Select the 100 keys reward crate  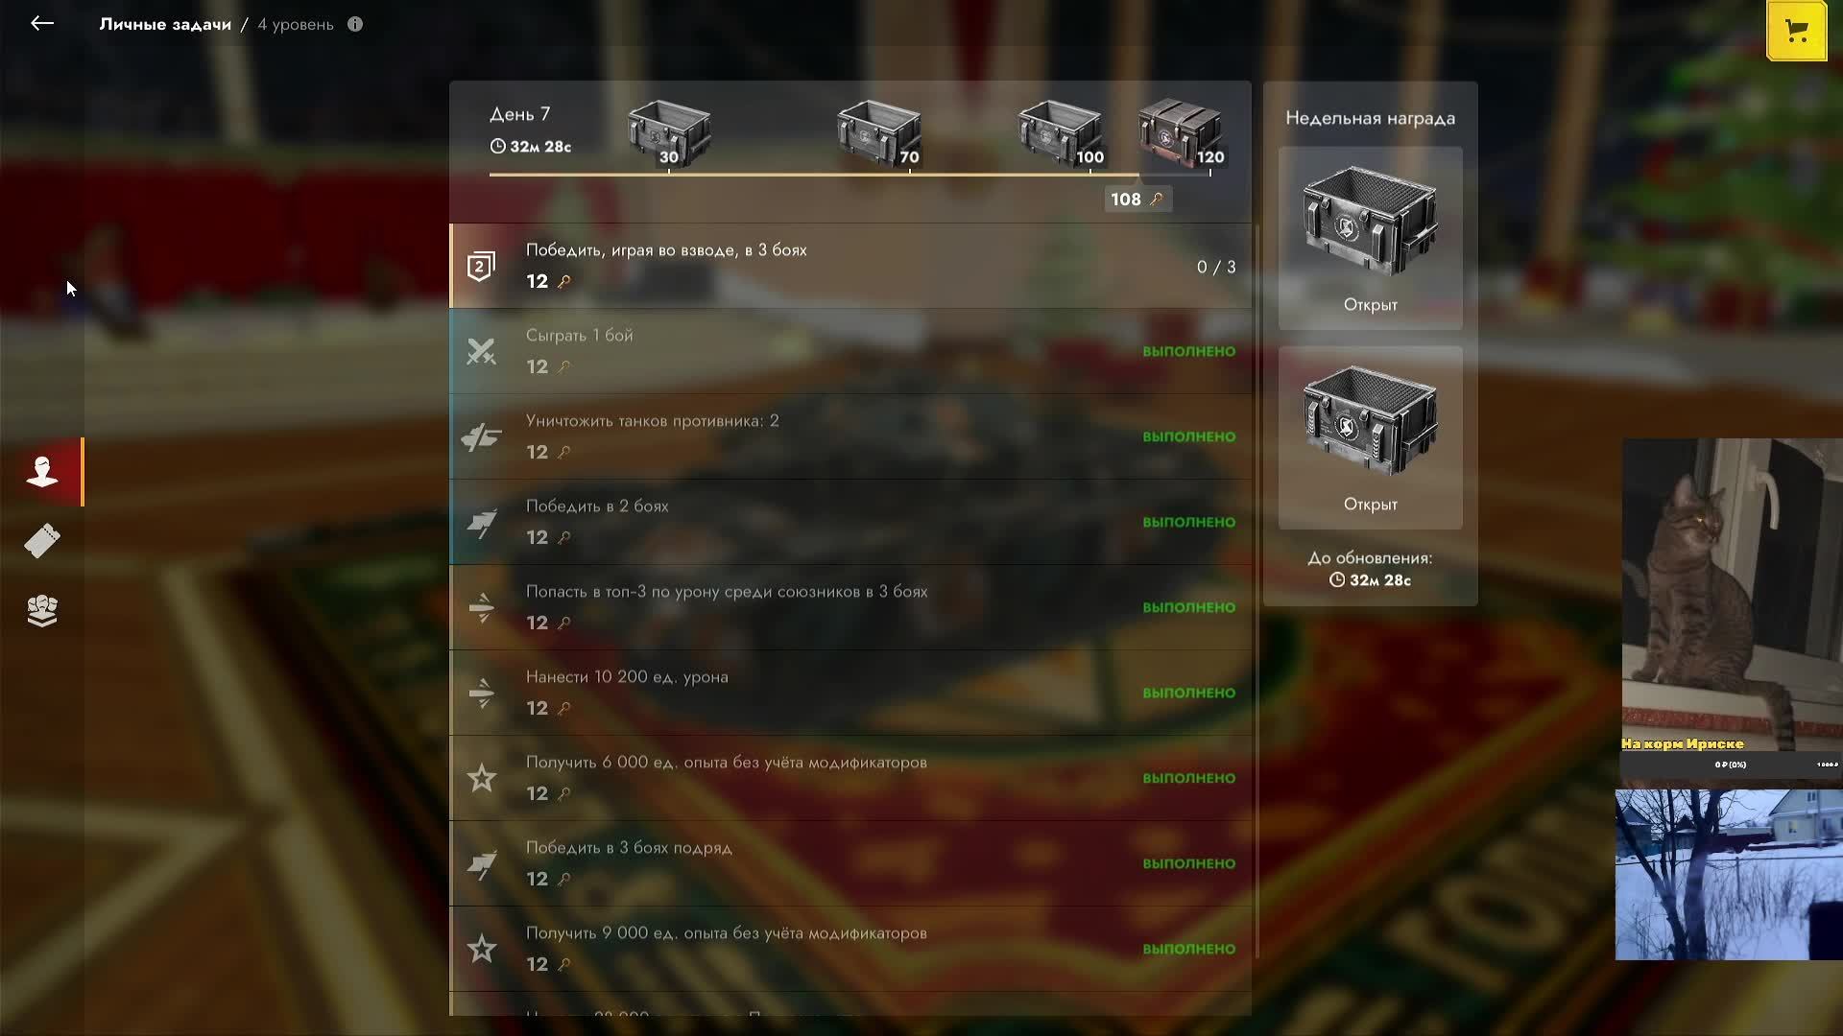[1061, 133]
